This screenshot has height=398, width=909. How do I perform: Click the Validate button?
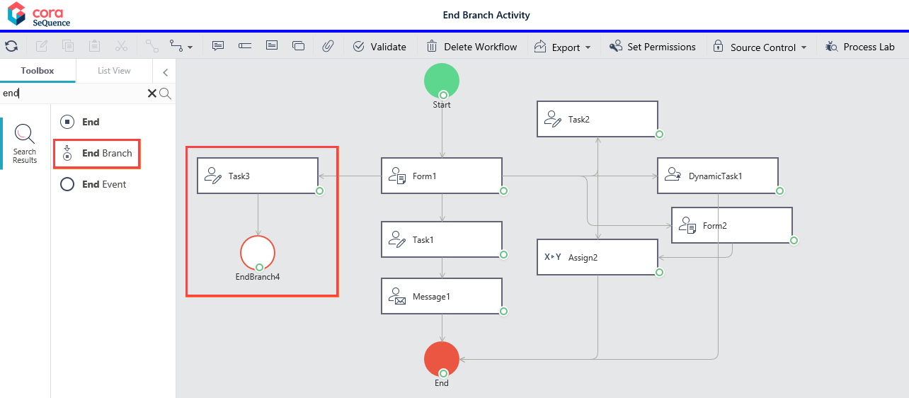click(x=379, y=47)
